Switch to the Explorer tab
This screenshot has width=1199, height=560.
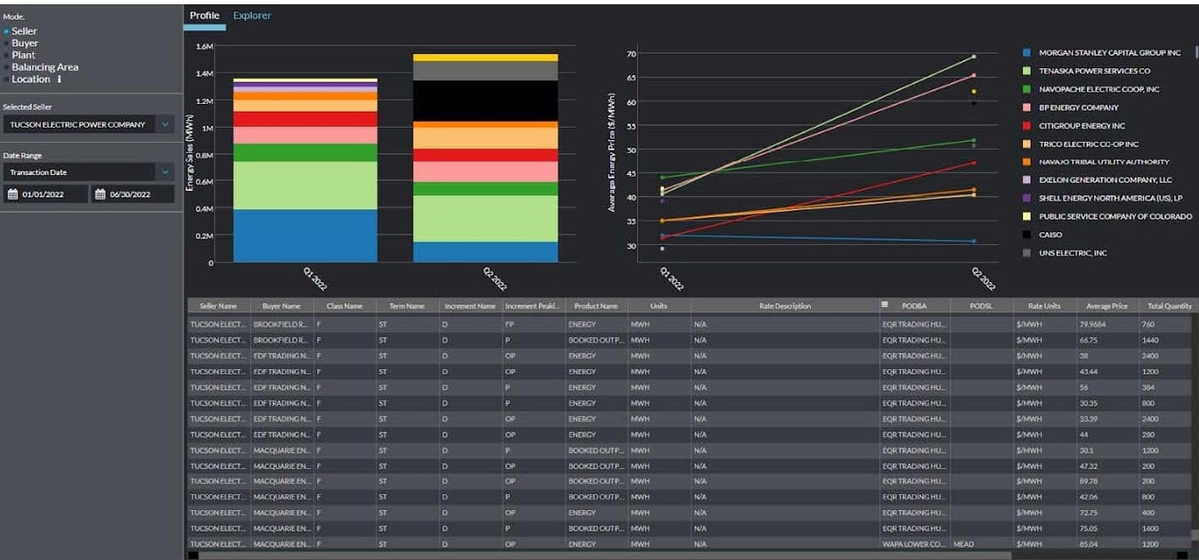point(252,15)
